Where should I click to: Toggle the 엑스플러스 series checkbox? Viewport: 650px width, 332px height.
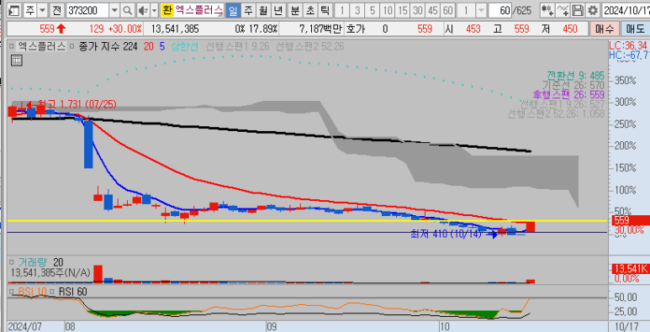tap(11, 46)
